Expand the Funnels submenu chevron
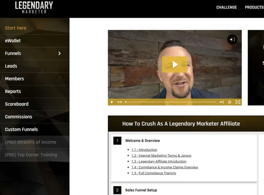264x195 pixels. 59,54
